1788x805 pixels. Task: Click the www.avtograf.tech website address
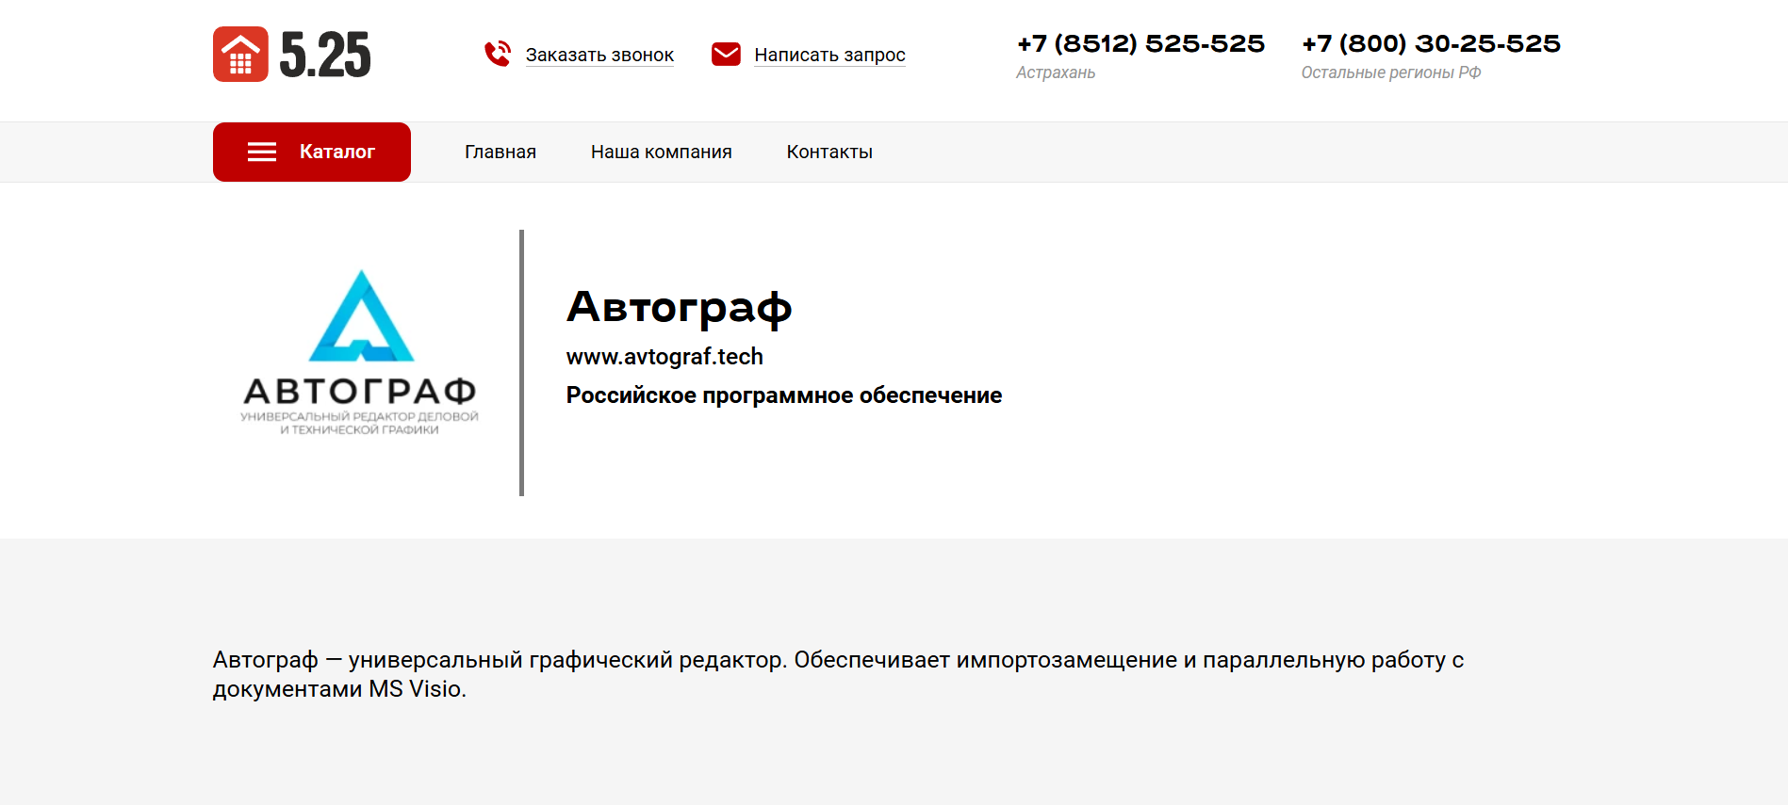(x=664, y=357)
